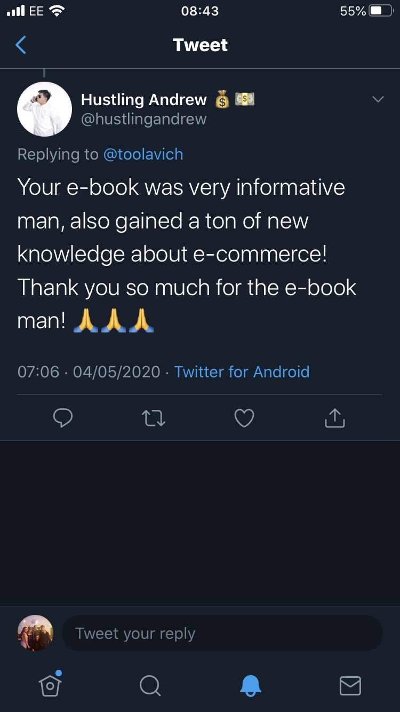Open Hustling Andrew's profile picture
The image size is (400, 712).
(x=45, y=109)
